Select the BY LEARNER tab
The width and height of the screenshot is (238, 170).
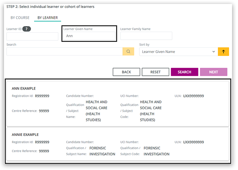tap(47, 18)
